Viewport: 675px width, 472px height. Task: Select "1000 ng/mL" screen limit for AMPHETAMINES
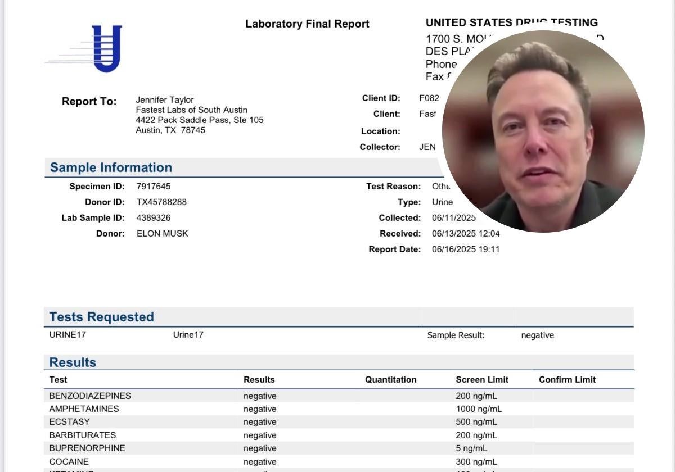click(479, 409)
